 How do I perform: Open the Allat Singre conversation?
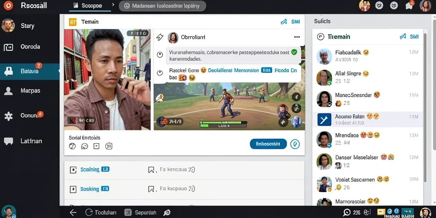click(367, 77)
